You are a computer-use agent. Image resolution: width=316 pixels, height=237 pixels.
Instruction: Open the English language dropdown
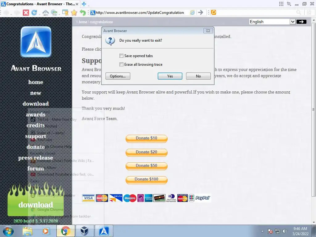click(x=272, y=22)
